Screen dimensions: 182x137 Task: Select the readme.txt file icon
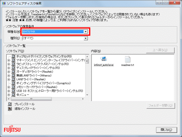tap(127, 59)
